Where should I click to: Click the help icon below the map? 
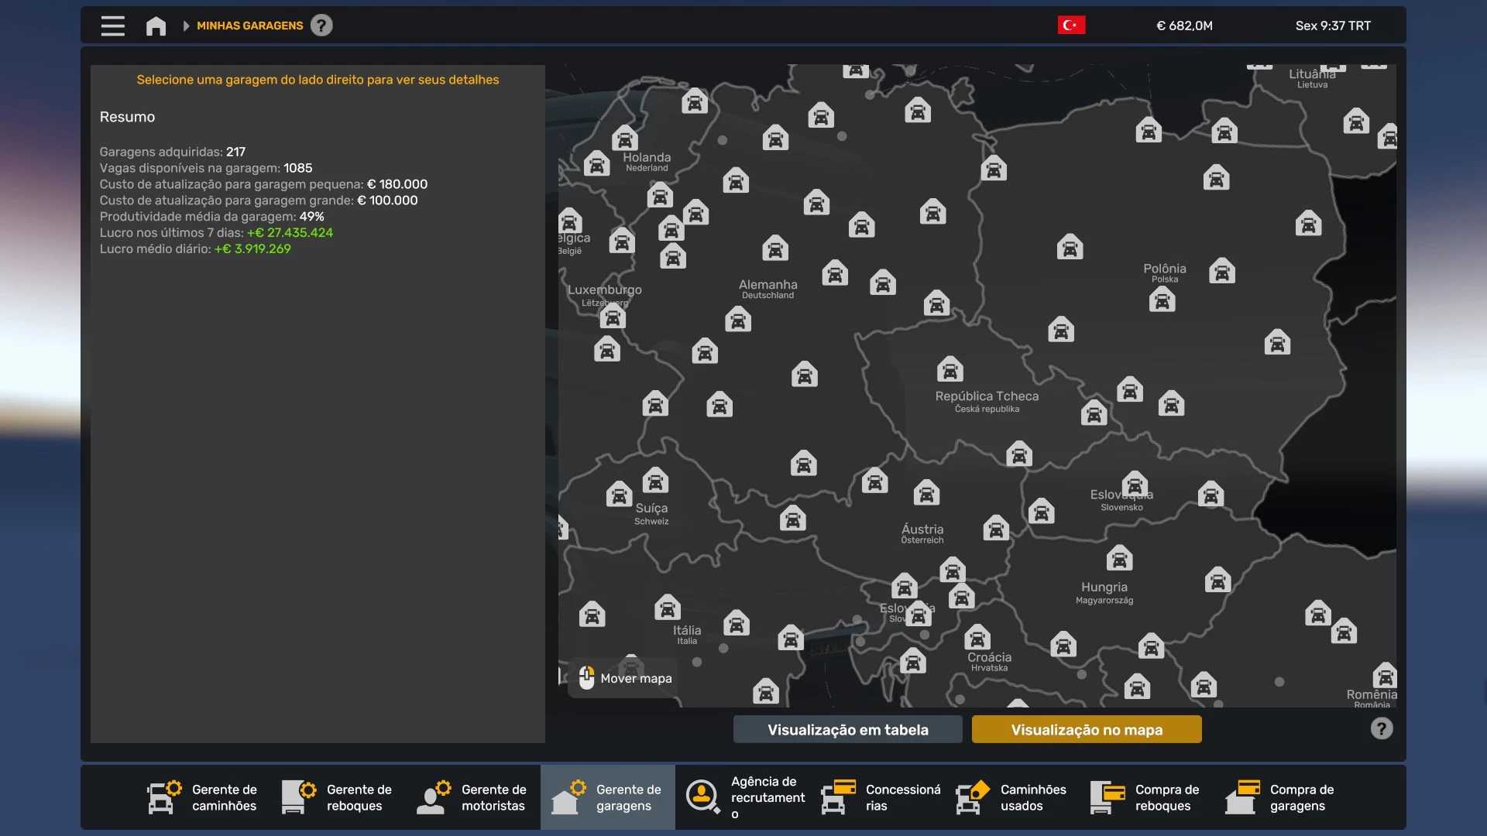(1381, 728)
